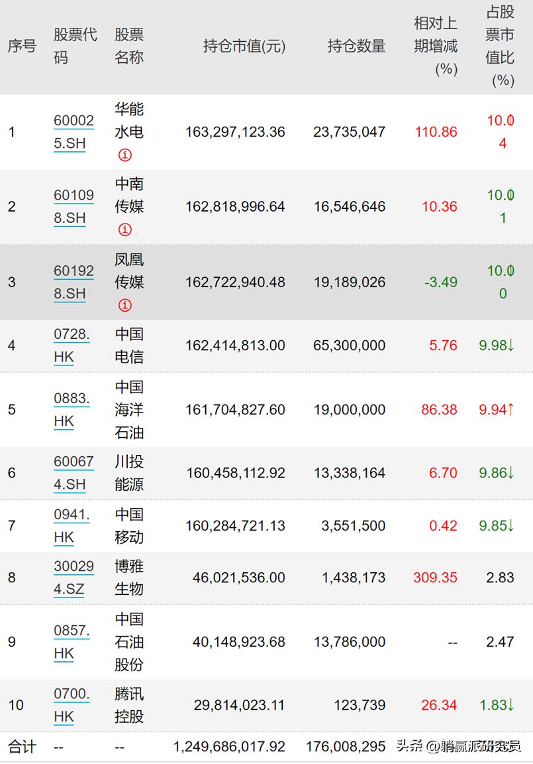Screen dimensions: 533x764
Task: Open the 601928.SH stock link
Action: pos(73,282)
